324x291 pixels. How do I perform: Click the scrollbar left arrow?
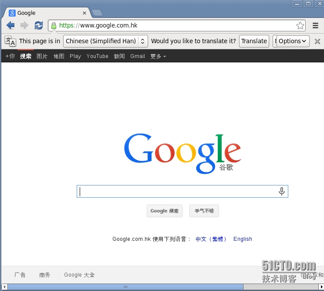coord(4,287)
